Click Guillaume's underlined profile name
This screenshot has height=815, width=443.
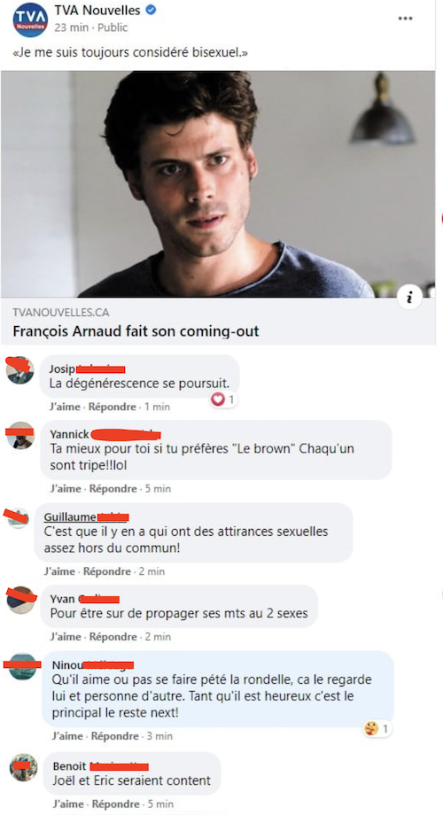[x=70, y=517]
